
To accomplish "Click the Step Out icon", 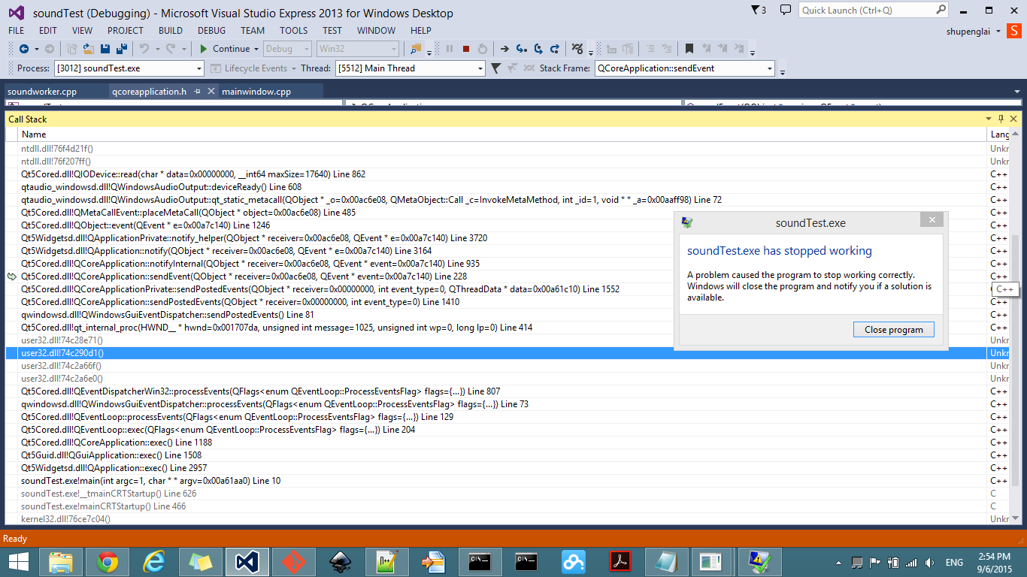I will click(x=555, y=49).
